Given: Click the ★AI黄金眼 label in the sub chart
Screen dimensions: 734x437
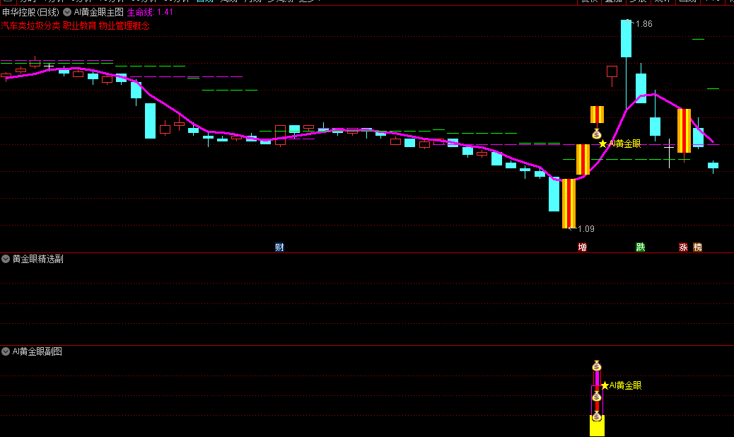Looking at the screenshot, I should [621, 385].
